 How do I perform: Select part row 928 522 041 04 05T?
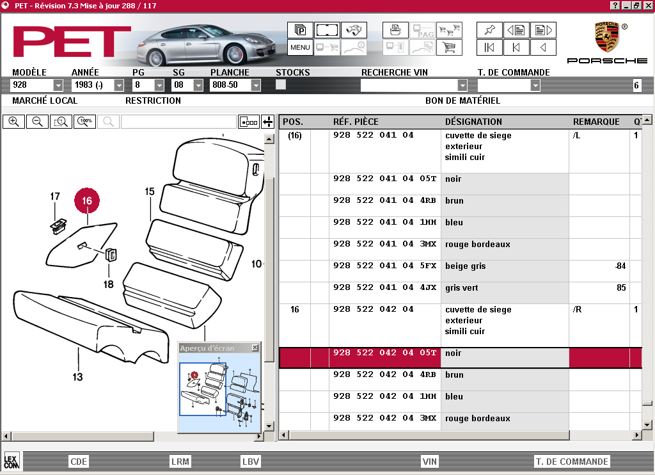(x=461, y=184)
